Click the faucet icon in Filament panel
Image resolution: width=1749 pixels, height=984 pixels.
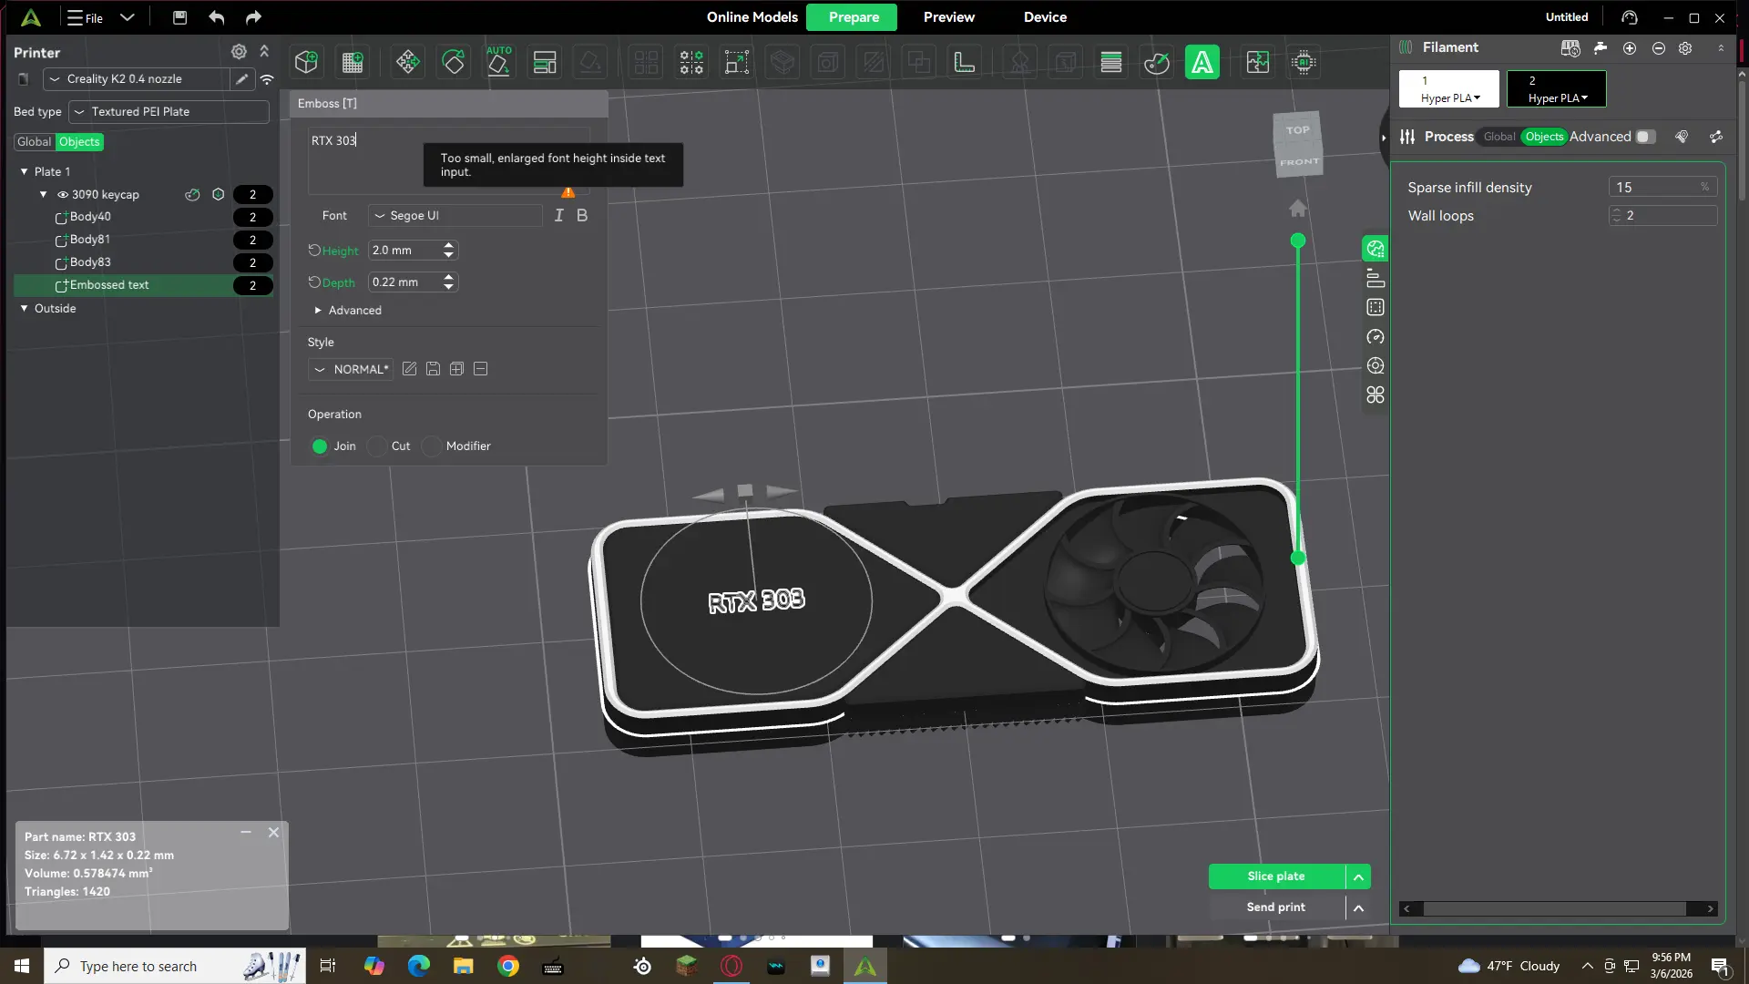pyautogui.click(x=1600, y=47)
